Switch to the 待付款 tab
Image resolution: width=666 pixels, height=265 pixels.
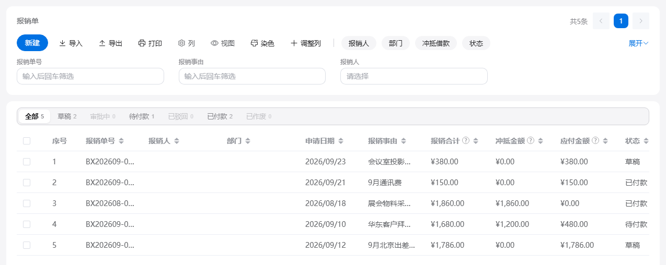click(x=142, y=116)
